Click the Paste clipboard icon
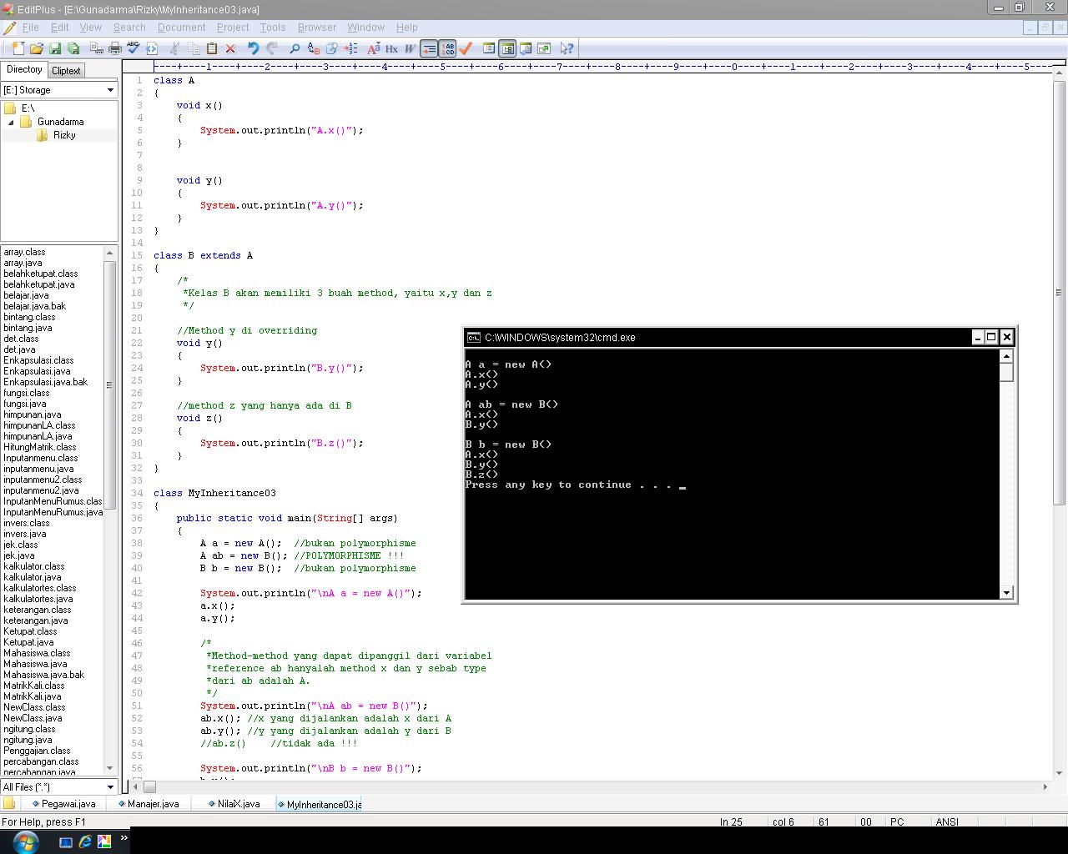This screenshot has width=1068, height=854. [x=212, y=48]
